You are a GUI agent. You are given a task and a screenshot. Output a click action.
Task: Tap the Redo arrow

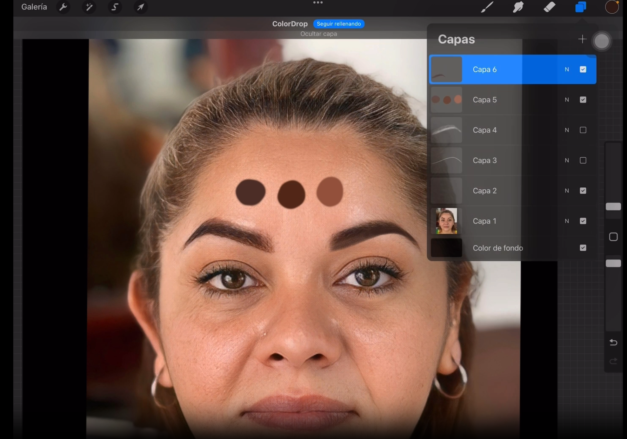pos(613,361)
